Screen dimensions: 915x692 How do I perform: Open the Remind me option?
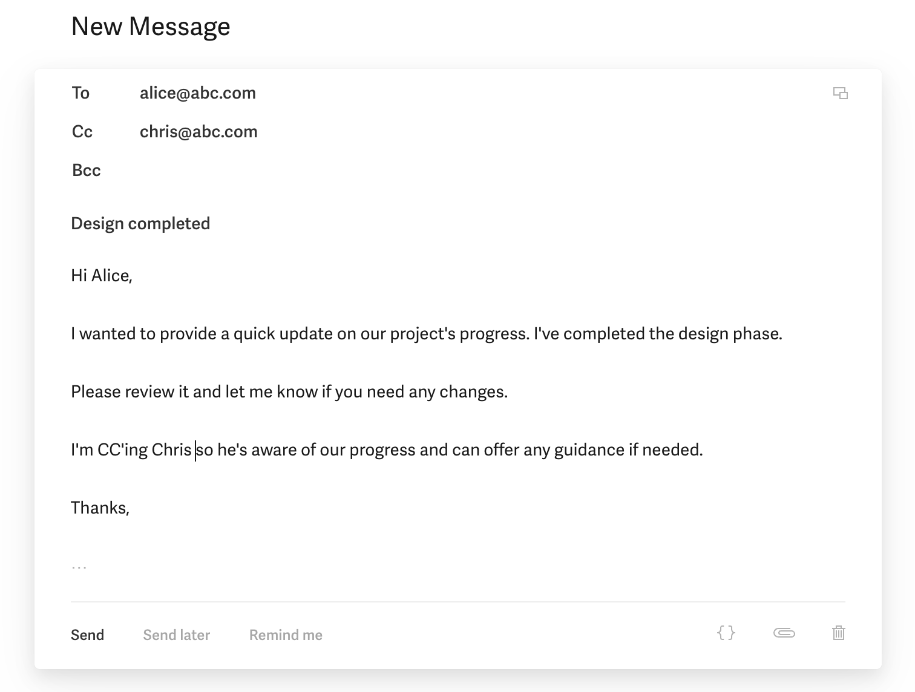pos(286,635)
